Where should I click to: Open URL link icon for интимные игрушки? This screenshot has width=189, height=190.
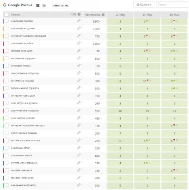pos(79,58)
